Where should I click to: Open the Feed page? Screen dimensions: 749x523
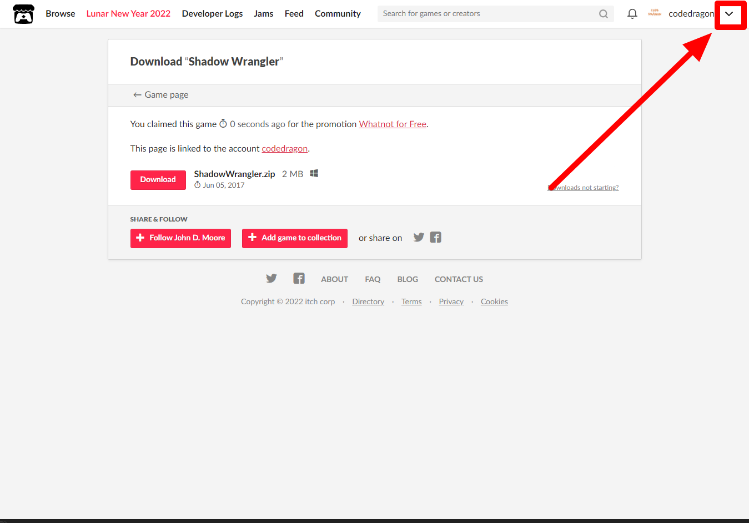click(x=294, y=14)
